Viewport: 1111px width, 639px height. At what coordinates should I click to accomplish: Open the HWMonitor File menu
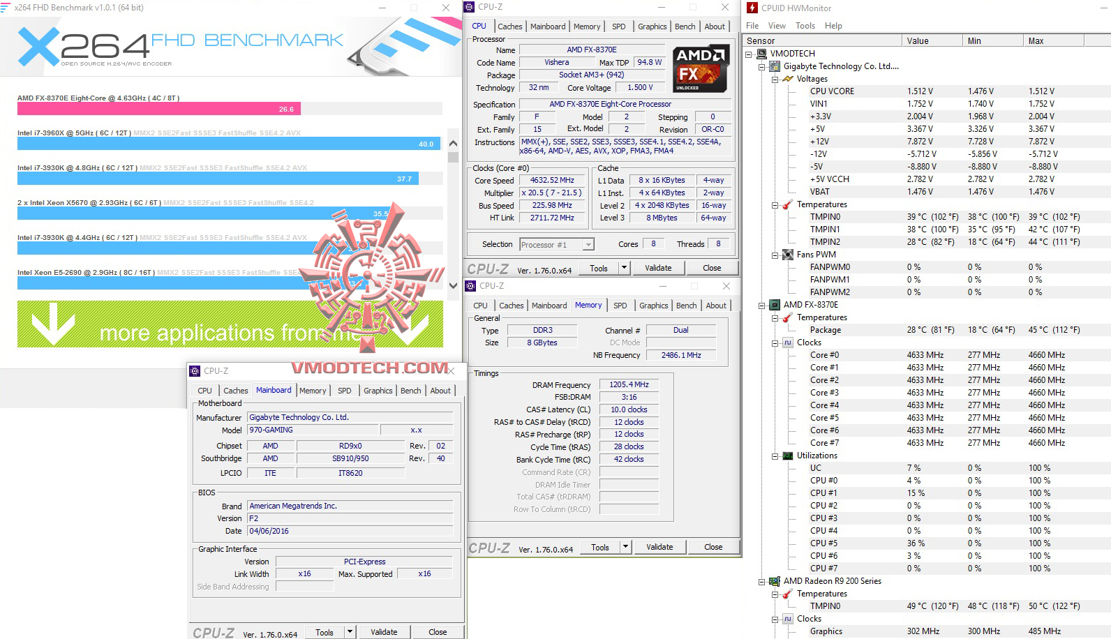[752, 26]
